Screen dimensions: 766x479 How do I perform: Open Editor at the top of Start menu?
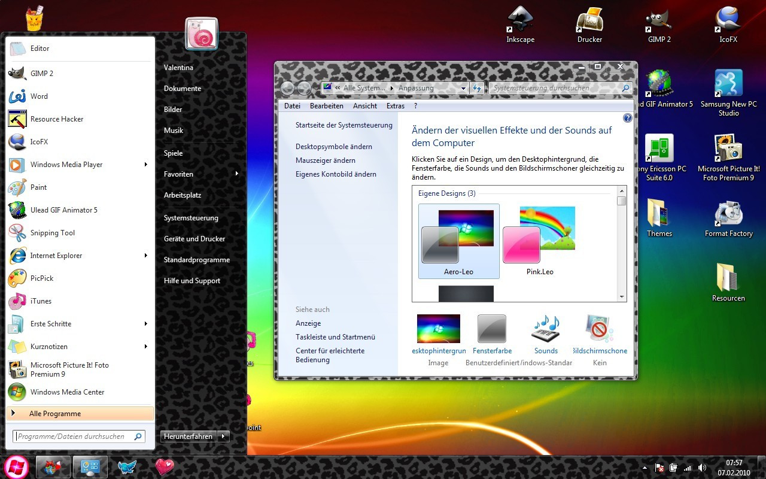pyautogui.click(x=80, y=48)
